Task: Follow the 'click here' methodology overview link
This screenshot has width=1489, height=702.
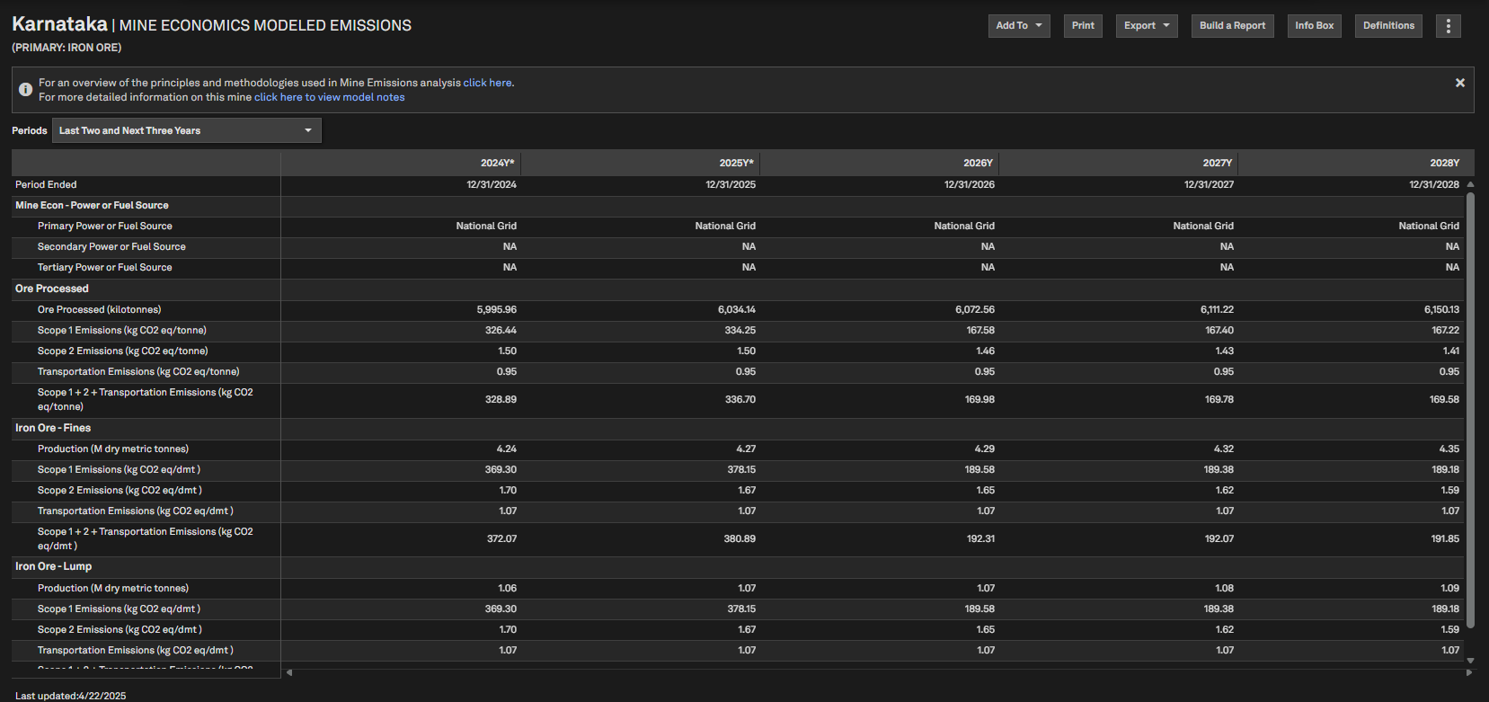Action: point(487,83)
